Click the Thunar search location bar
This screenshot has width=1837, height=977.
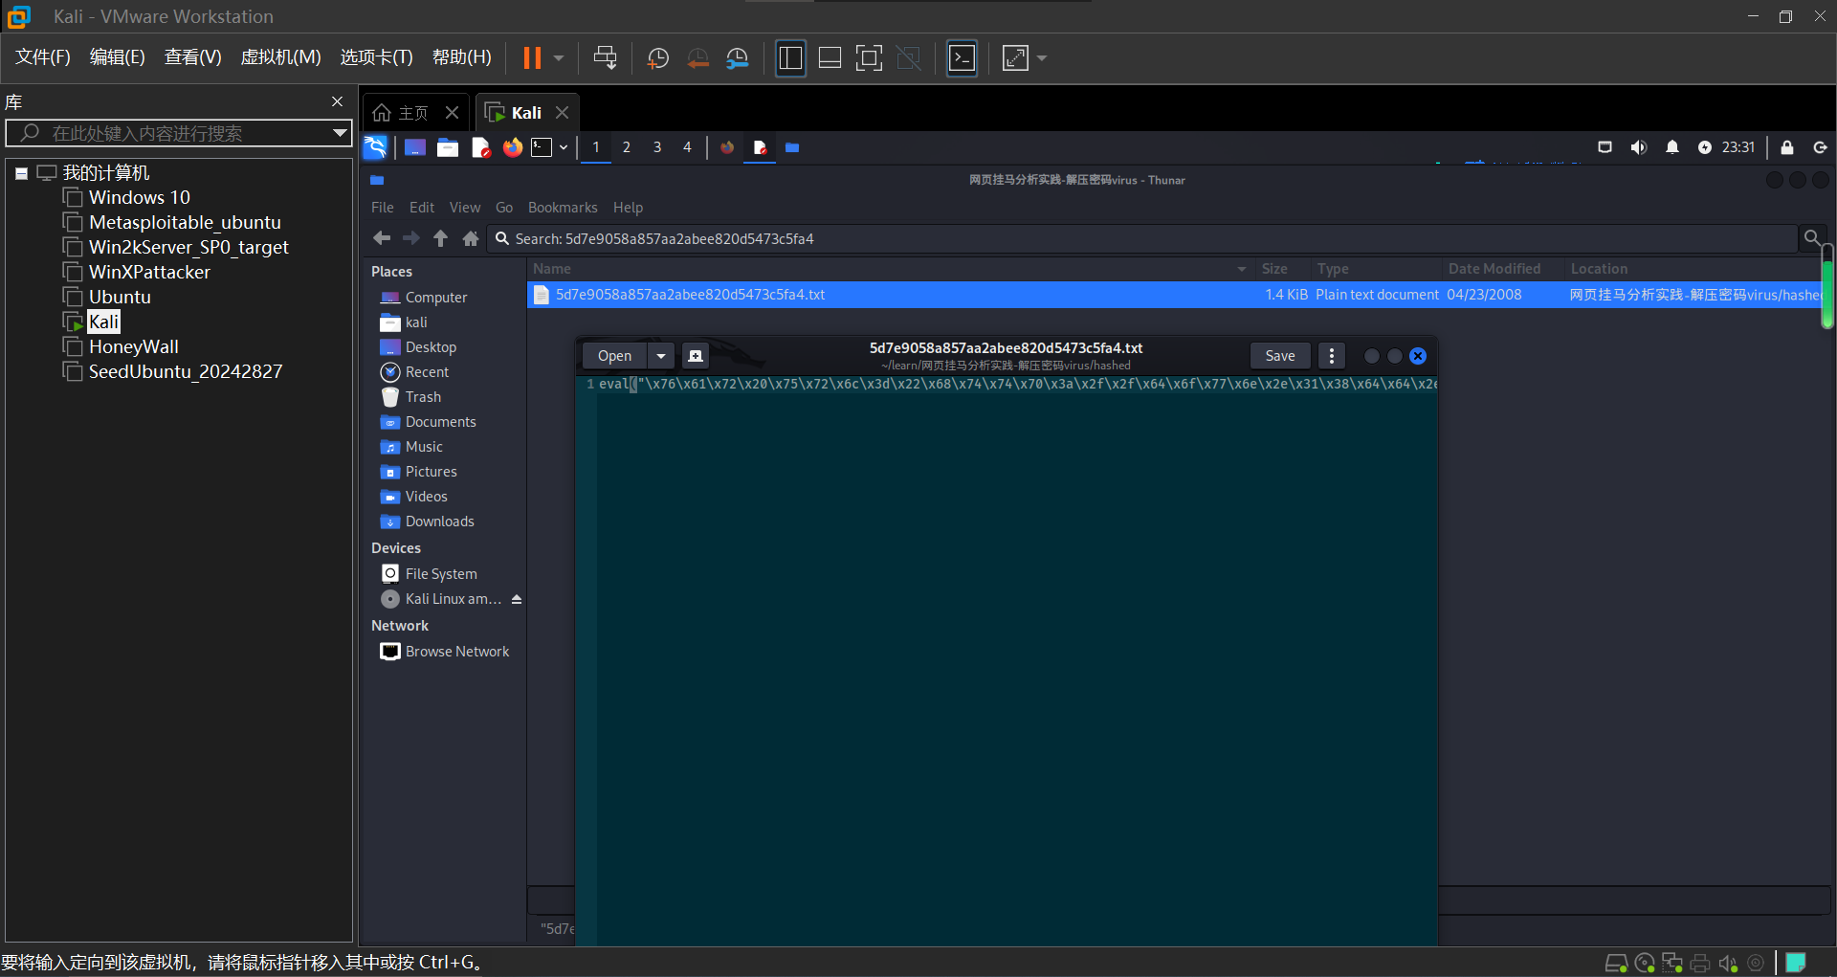(1143, 238)
